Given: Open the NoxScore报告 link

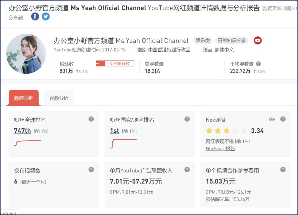Looking at the screenshot, I should (220, 149).
